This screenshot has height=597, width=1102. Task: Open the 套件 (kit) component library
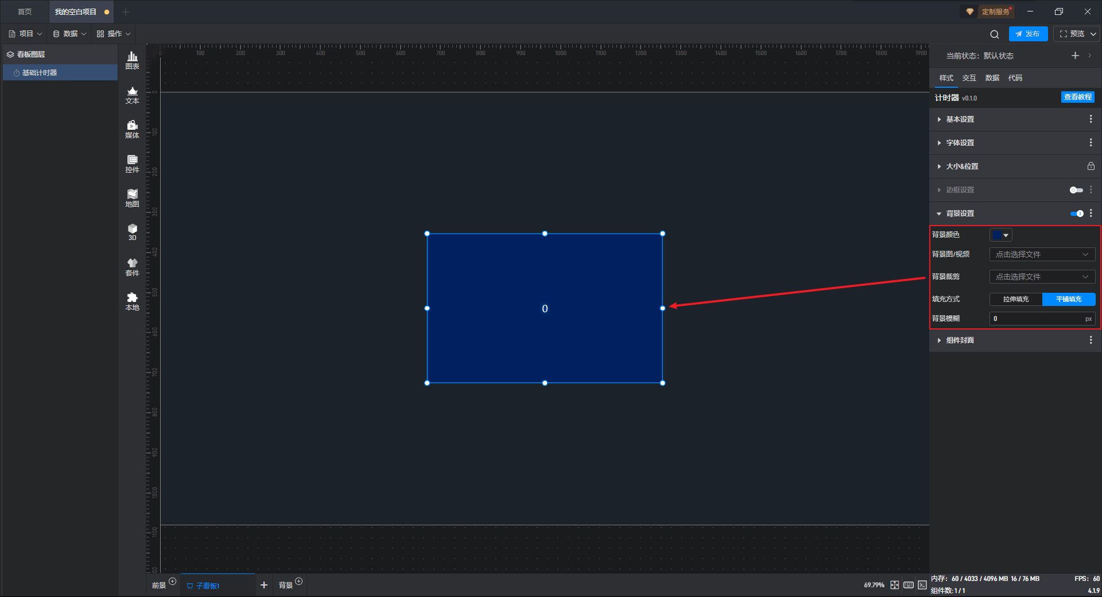pos(132,267)
